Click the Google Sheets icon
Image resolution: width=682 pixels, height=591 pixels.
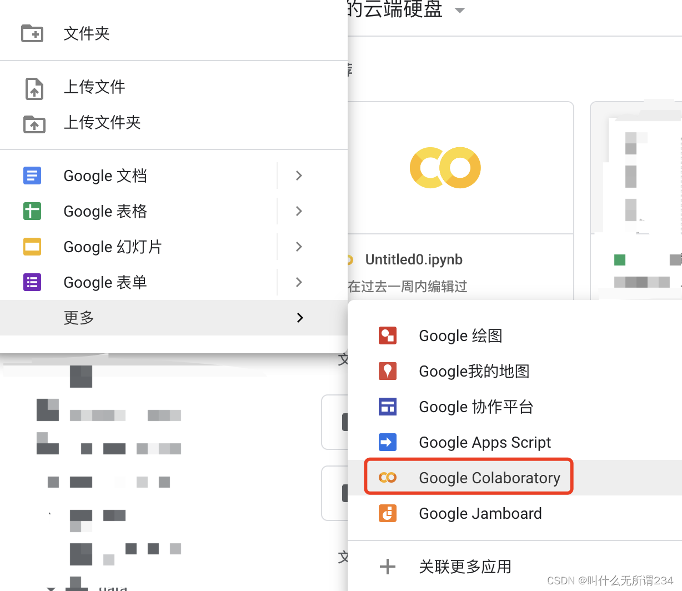32,211
